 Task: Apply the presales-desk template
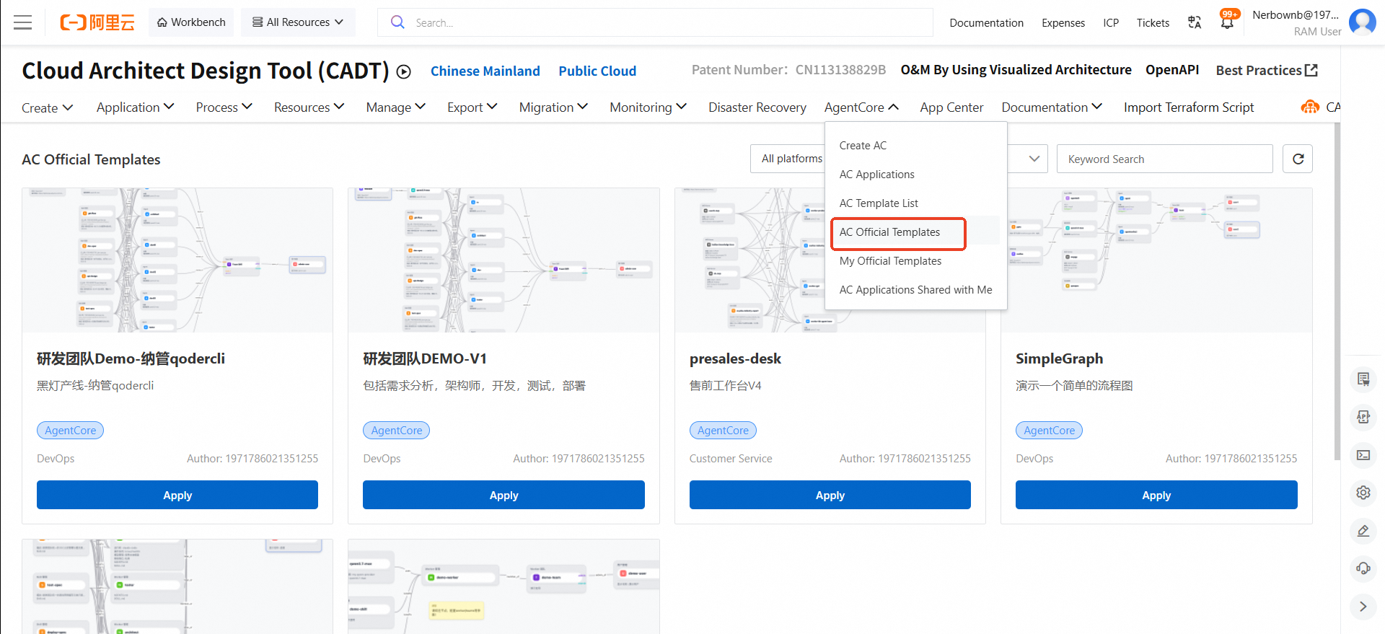click(830, 495)
